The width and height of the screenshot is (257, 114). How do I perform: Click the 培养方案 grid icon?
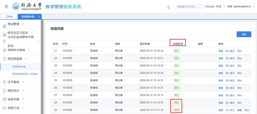click(x=4, y=99)
